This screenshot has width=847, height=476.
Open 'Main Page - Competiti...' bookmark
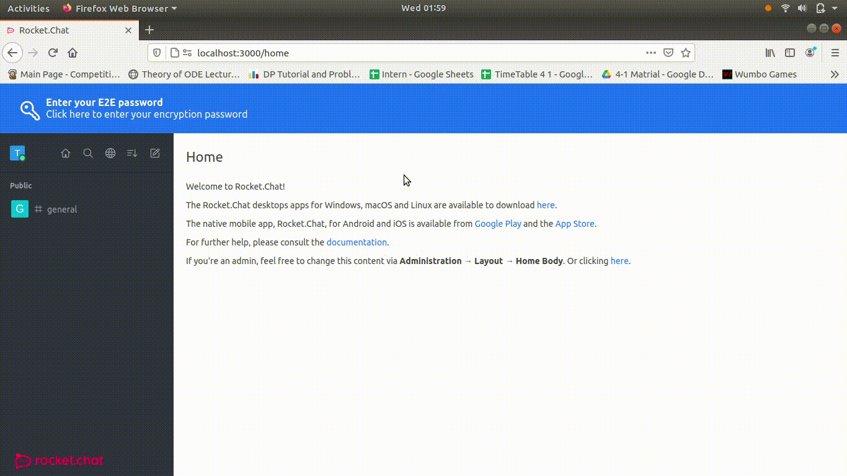tap(64, 74)
